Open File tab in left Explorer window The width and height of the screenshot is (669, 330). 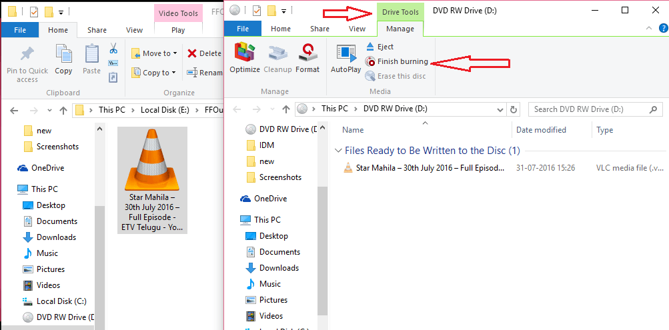click(19, 30)
